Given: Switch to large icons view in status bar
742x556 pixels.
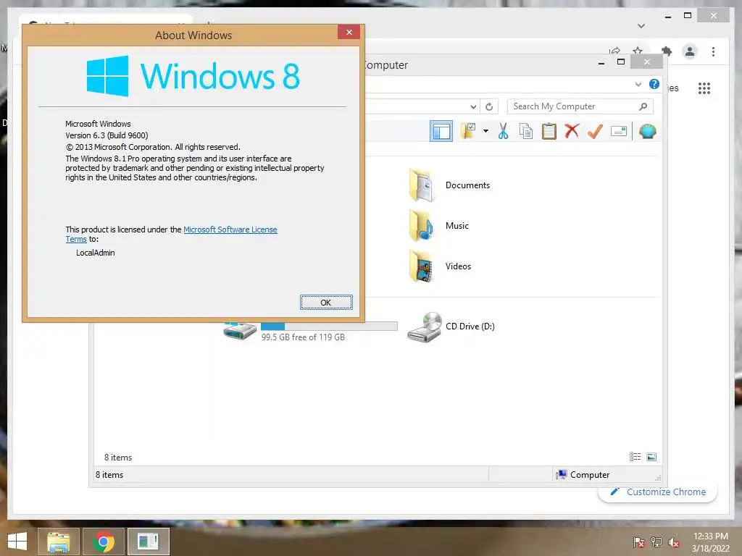Looking at the screenshot, I should point(651,456).
